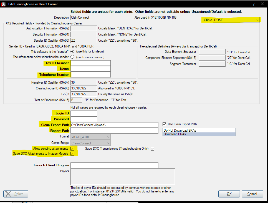Select 'This software is the sender' radio
This screenshot has width=268, height=203.
click(72, 51)
